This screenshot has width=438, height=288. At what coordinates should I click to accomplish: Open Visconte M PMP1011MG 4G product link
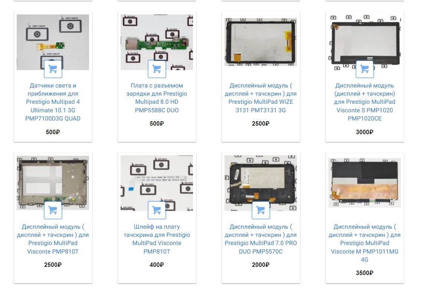click(x=365, y=243)
